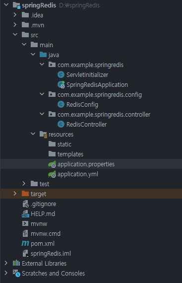Click the springRedis project module icon

(16, 5)
